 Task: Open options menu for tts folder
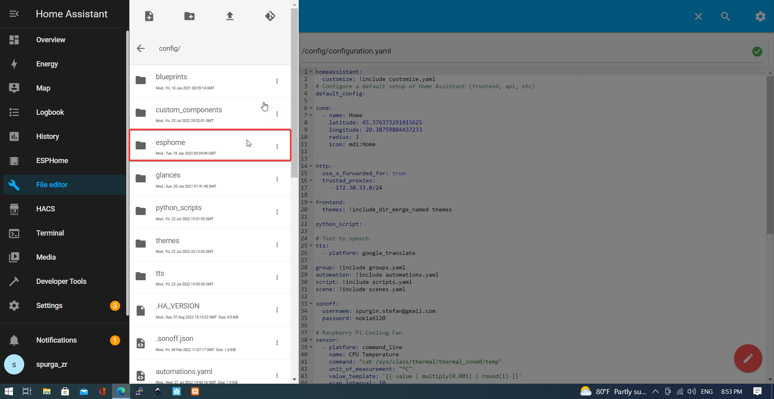pyautogui.click(x=277, y=277)
